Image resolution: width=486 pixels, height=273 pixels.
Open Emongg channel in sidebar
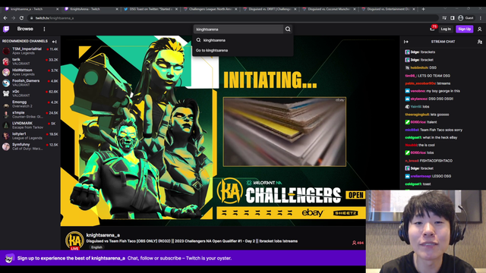pos(30,104)
